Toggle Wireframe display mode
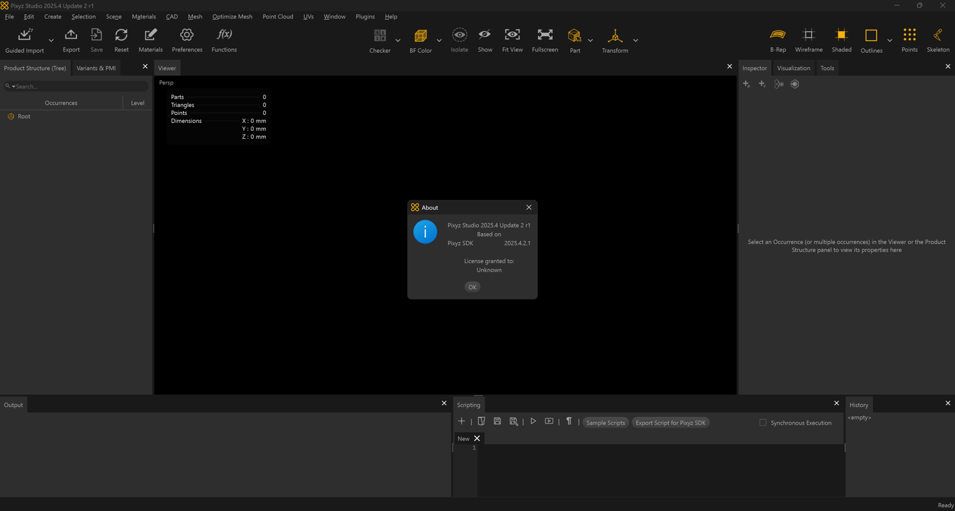Screen dimensions: 955x511 [809, 35]
